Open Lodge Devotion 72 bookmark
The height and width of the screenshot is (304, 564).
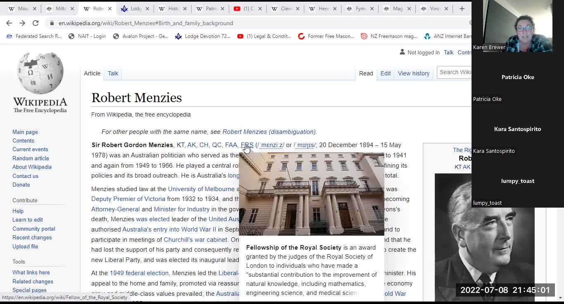[203, 36]
